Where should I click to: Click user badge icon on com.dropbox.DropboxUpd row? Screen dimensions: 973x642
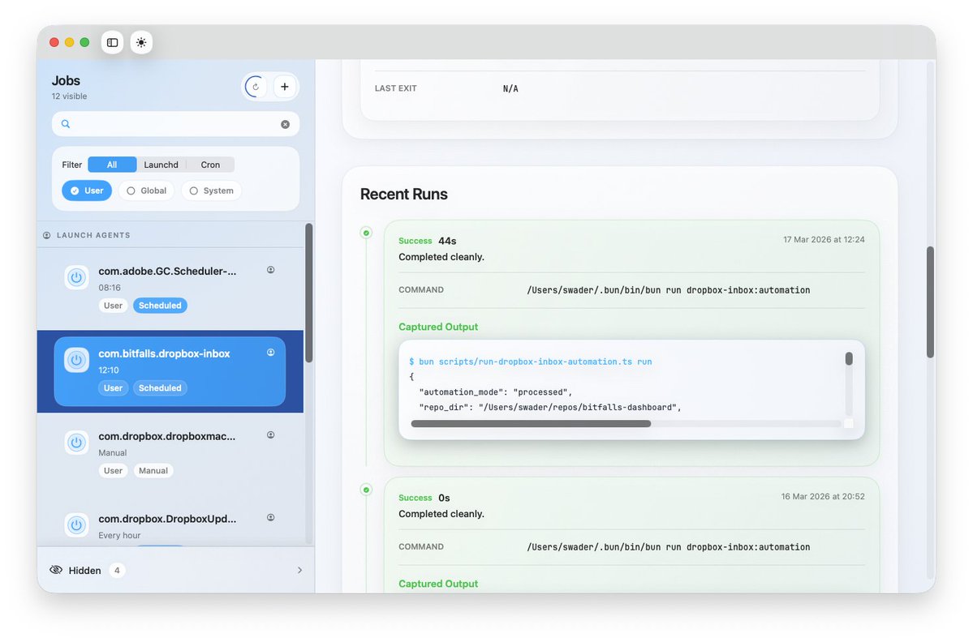[x=270, y=517]
